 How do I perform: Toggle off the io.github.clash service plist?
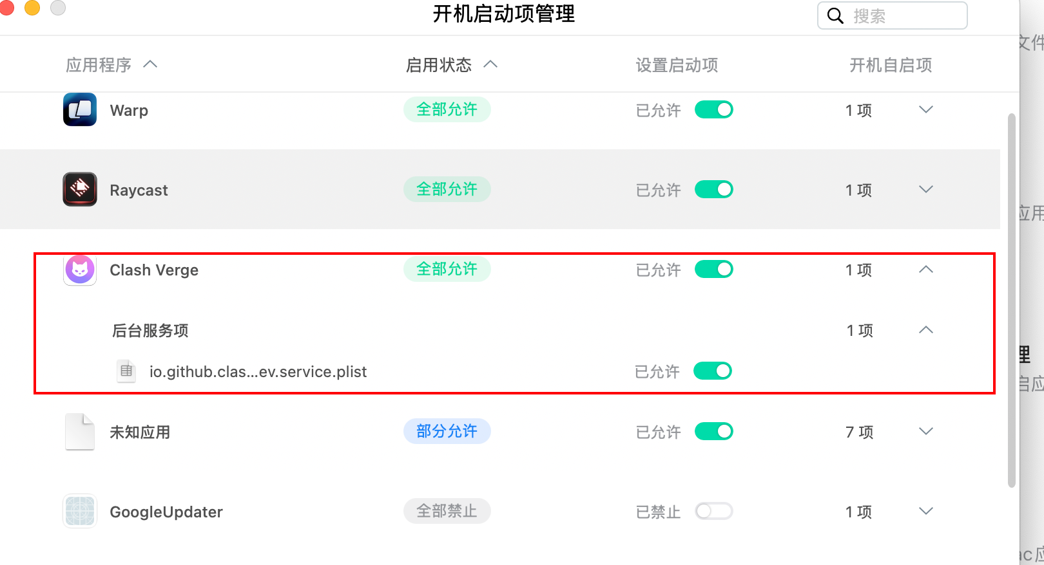713,371
